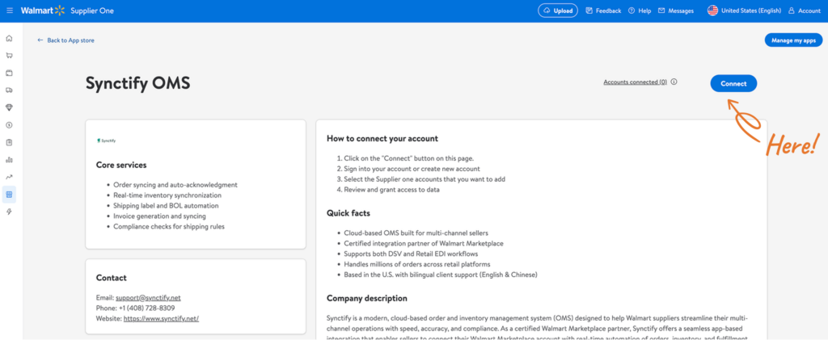The image size is (828, 340).
Task: Click step 'Sign into your account or create new account'
Action: (412, 169)
